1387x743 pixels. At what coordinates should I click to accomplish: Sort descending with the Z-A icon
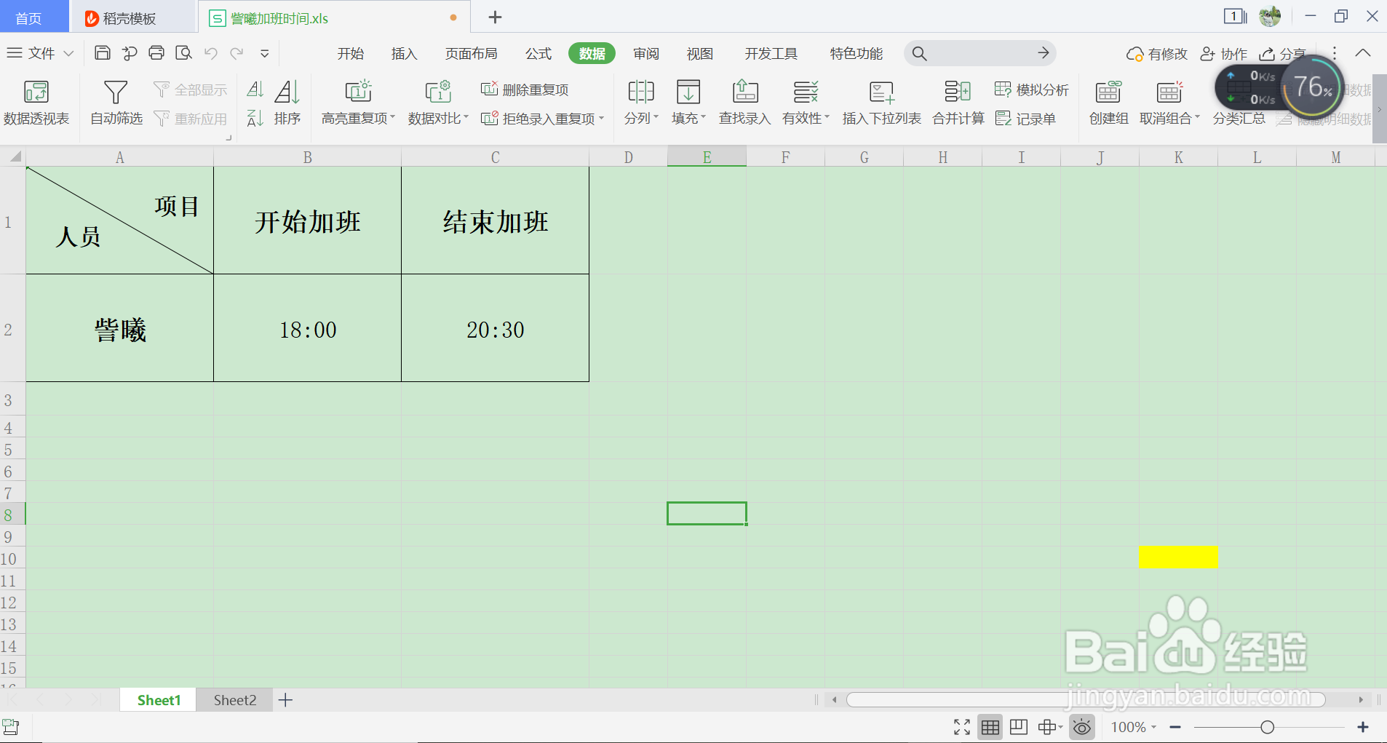click(x=255, y=118)
